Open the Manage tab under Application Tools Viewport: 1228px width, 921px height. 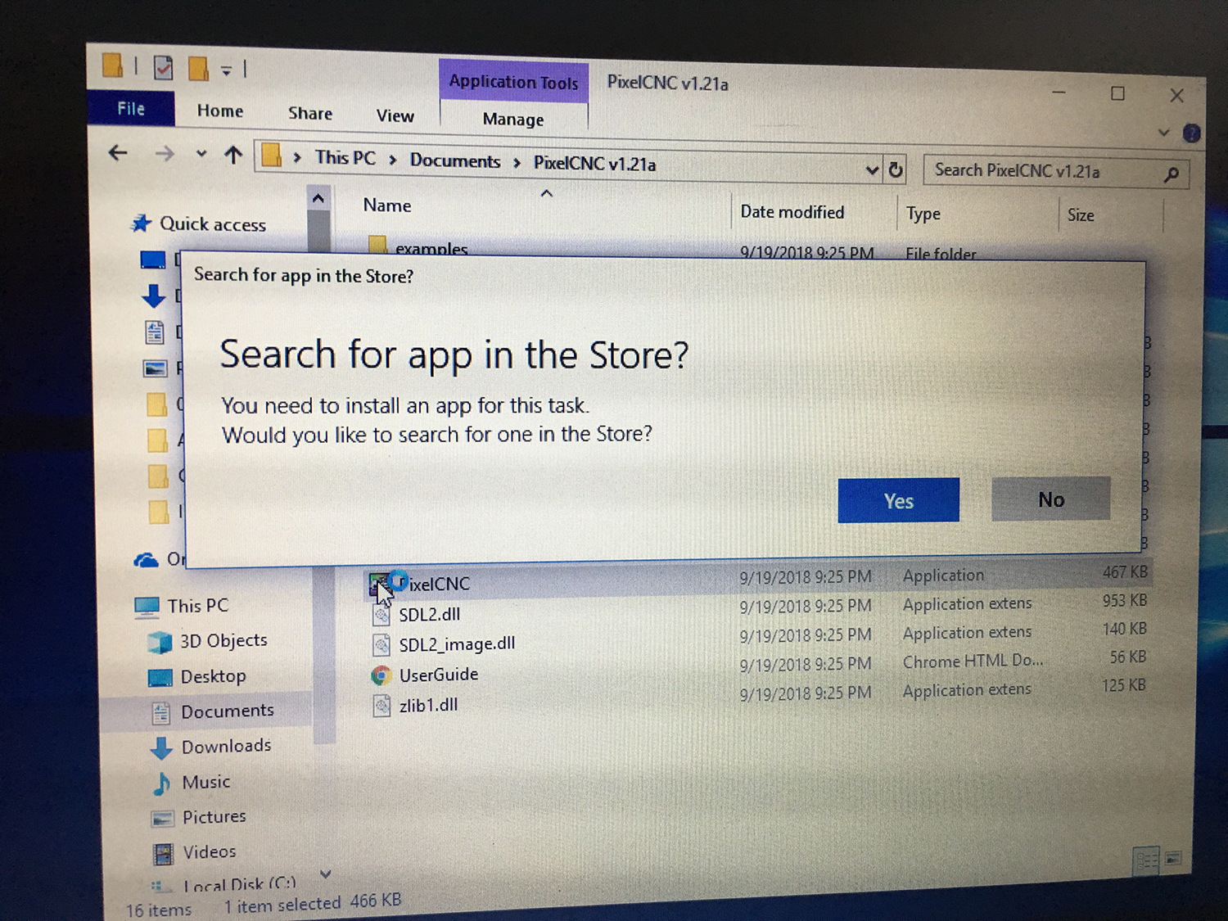click(x=513, y=119)
